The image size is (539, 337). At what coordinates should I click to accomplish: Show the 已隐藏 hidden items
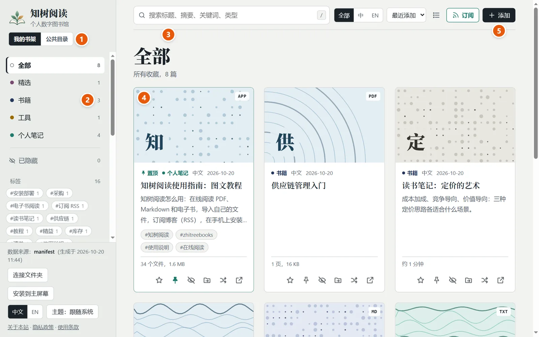(55, 161)
